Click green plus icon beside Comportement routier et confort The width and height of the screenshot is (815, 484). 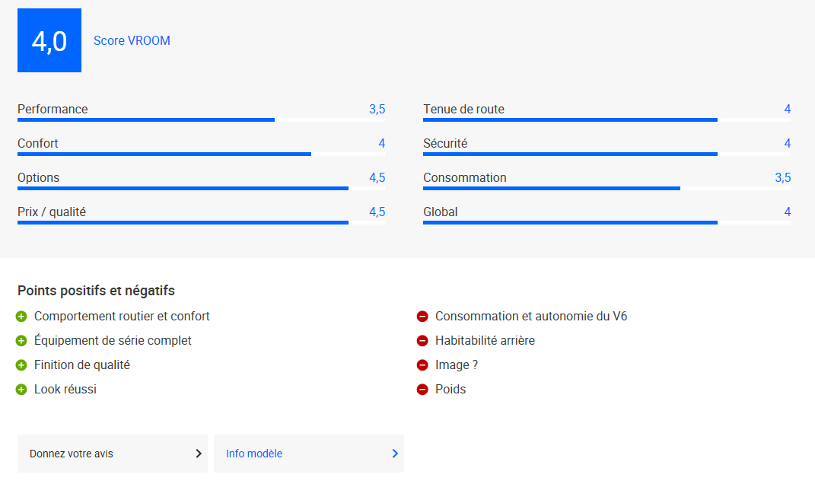click(21, 317)
